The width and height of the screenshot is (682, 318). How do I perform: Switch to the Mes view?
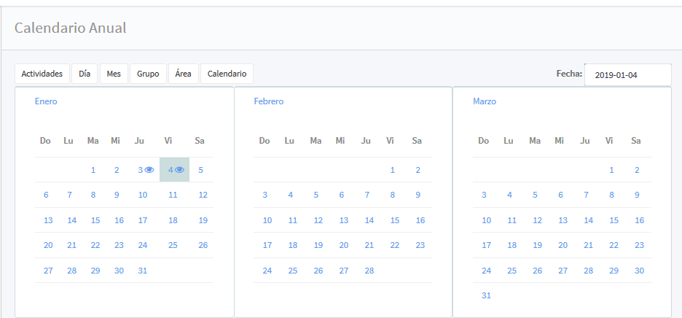114,74
